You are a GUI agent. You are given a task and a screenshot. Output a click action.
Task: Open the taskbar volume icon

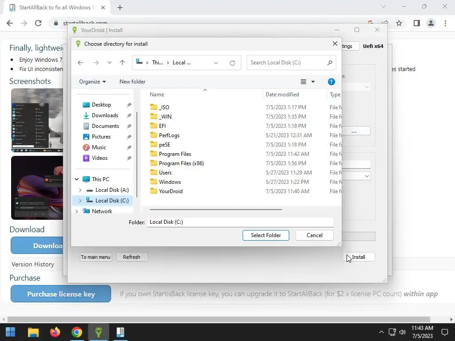402,332
